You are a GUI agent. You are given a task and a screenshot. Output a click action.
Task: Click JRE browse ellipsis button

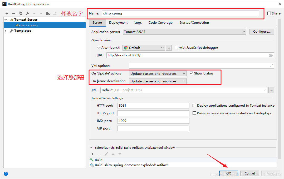(x=271, y=90)
